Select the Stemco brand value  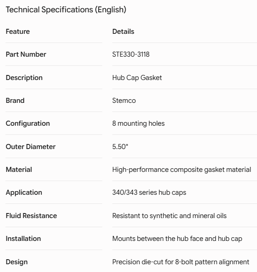[x=124, y=101]
